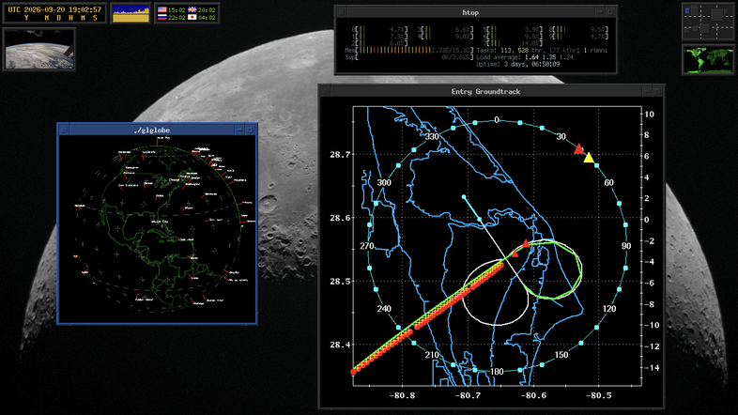Image resolution: width=738 pixels, height=415 pixels.
Task: Click the 270 compass heading label
Action: [366, 246]
